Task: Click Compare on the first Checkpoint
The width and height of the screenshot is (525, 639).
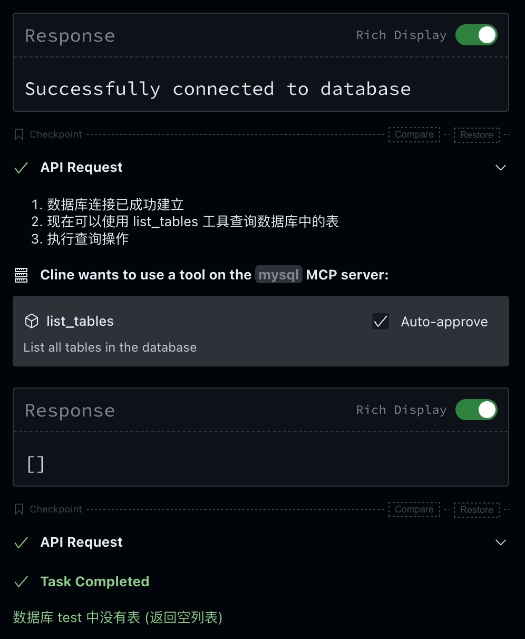Action: pyautogui.click(x=414, y=134)
